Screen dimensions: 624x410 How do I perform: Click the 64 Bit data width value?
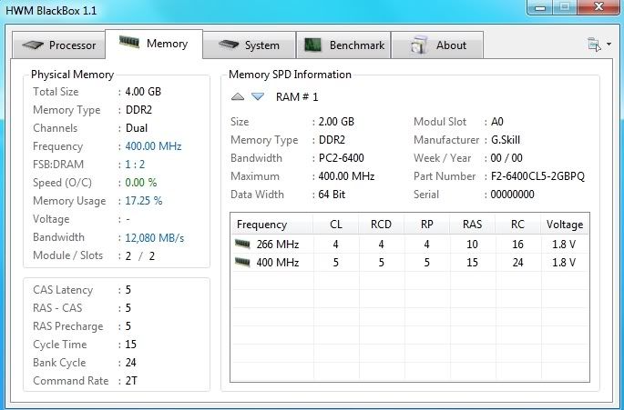[x=332, y=195]
